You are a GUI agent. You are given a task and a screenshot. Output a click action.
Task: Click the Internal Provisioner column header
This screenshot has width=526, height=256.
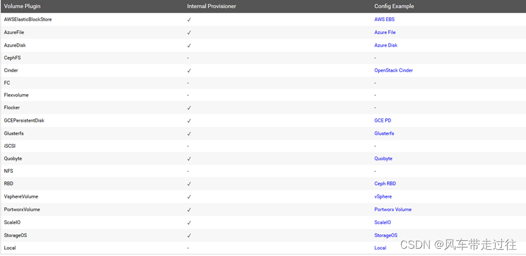tap(212, 6)
